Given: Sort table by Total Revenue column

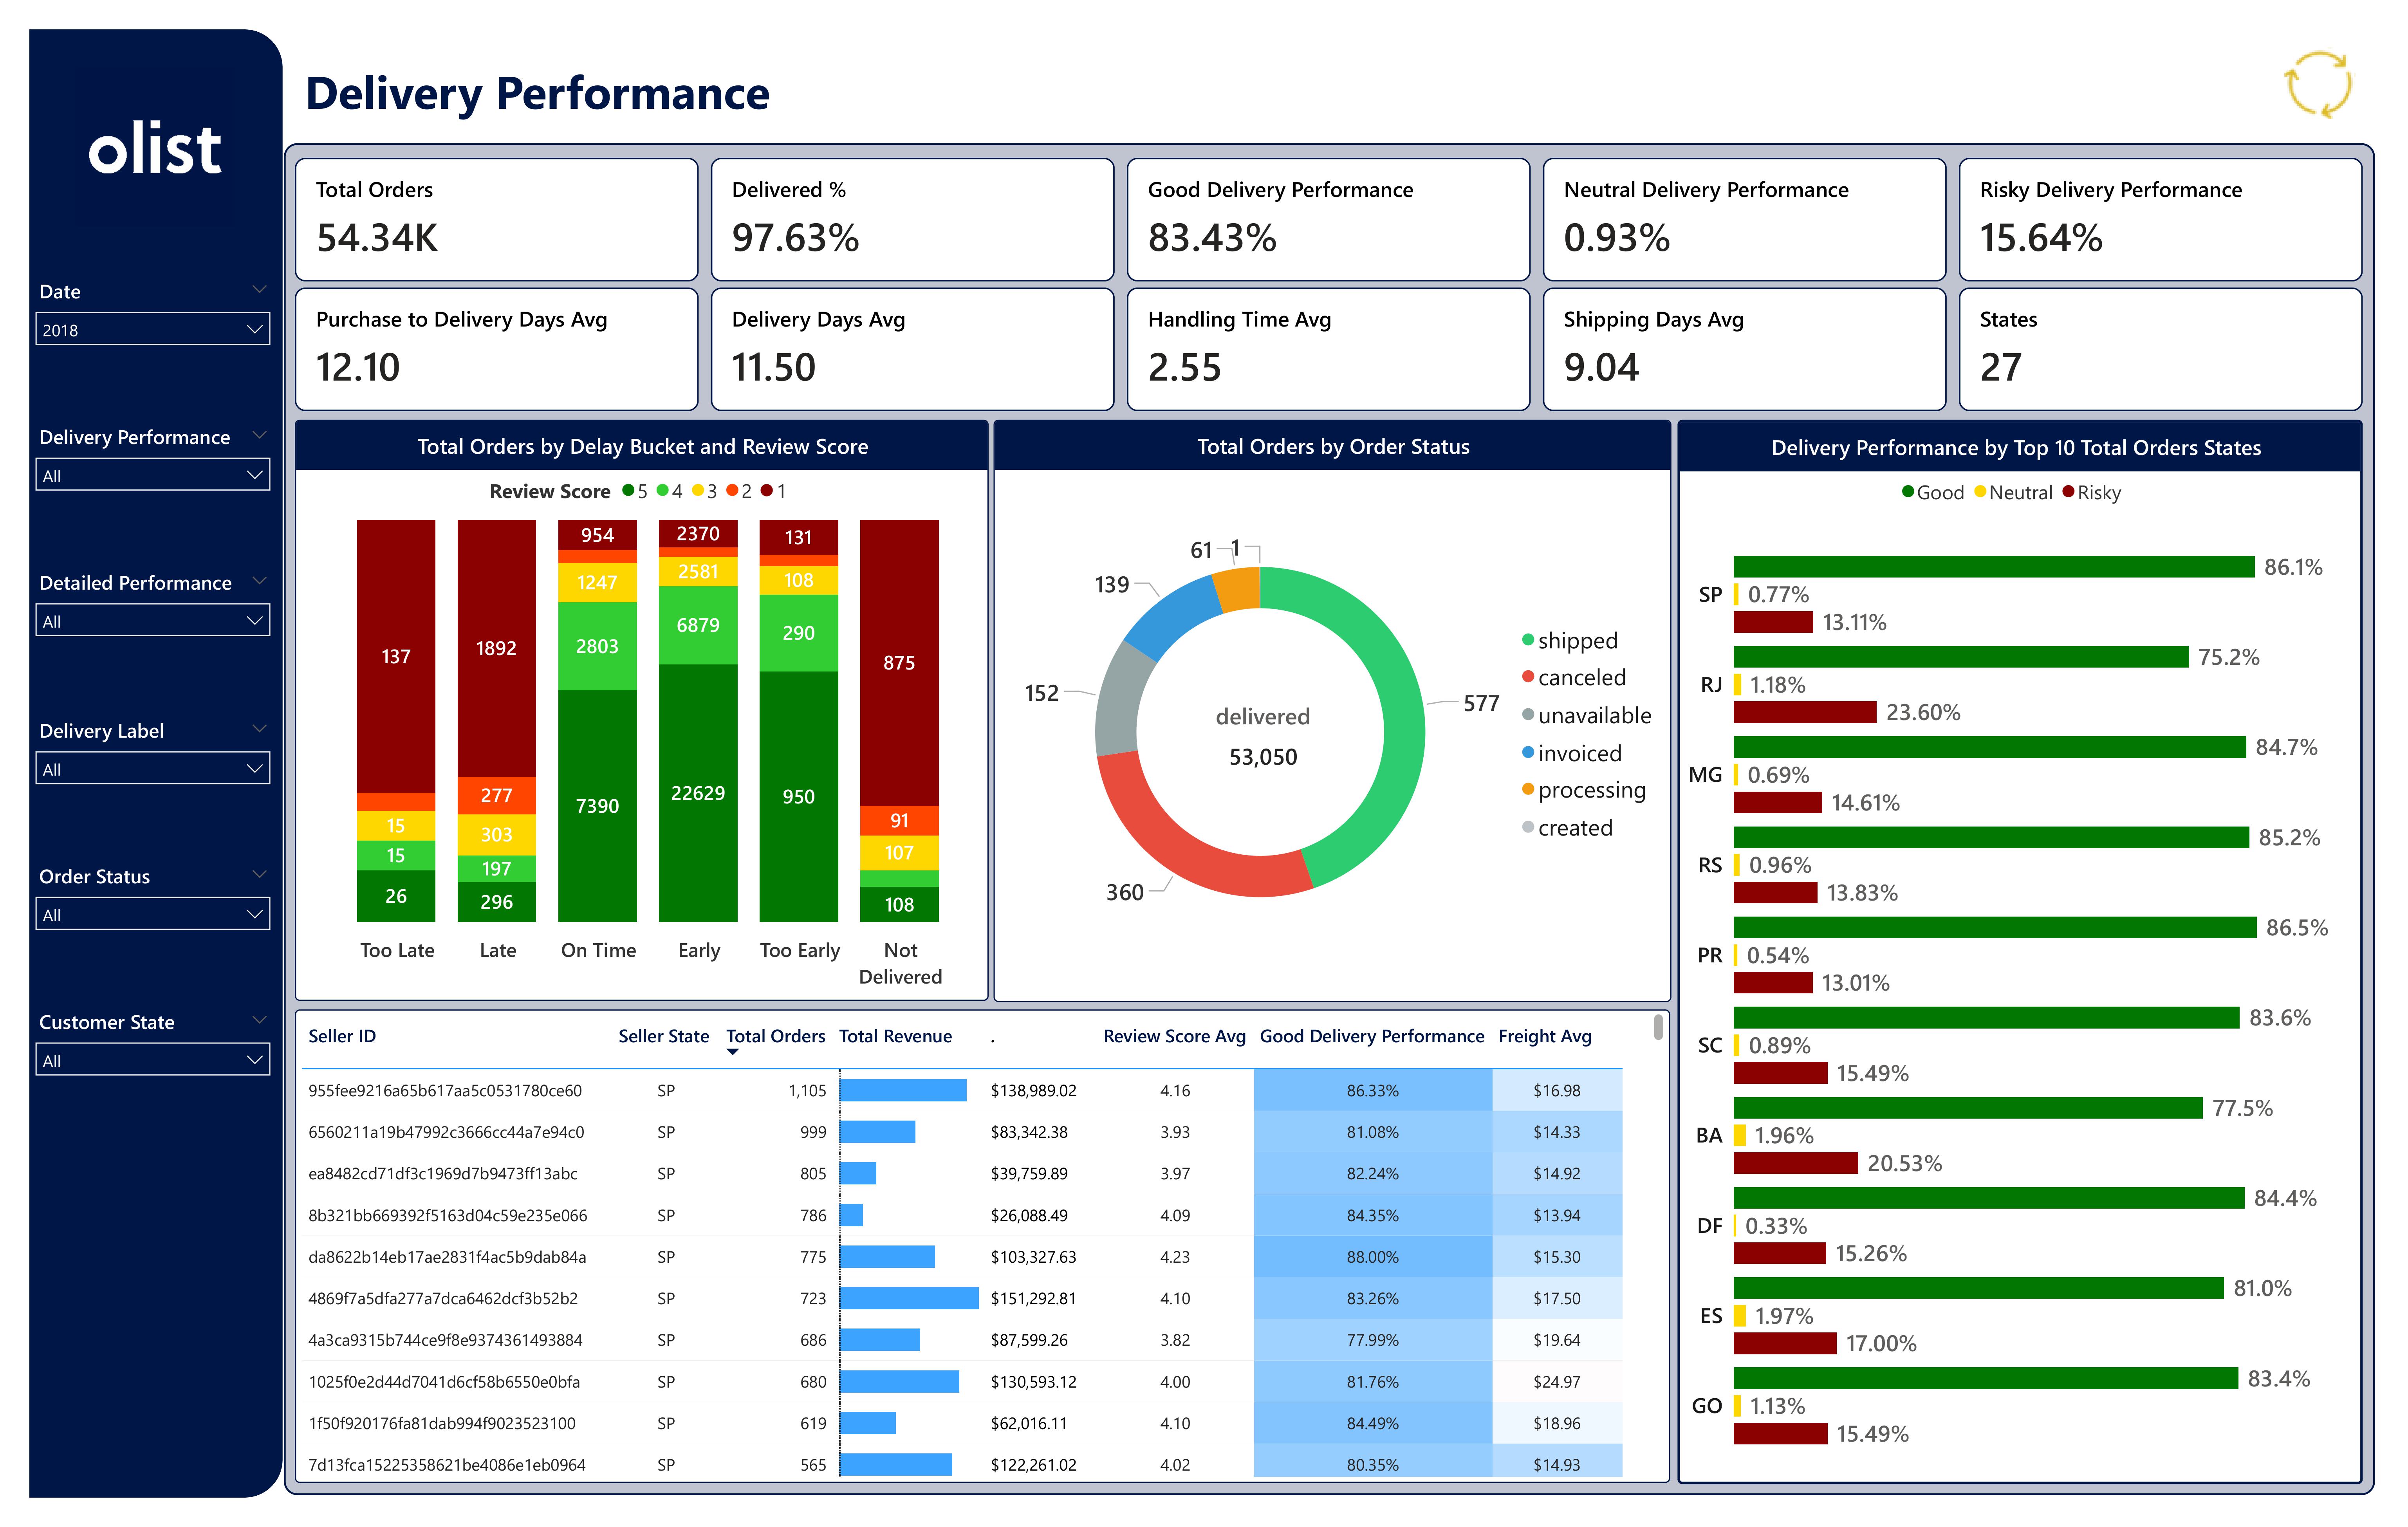Looking at the screenshot, I should coord(895,1036).
